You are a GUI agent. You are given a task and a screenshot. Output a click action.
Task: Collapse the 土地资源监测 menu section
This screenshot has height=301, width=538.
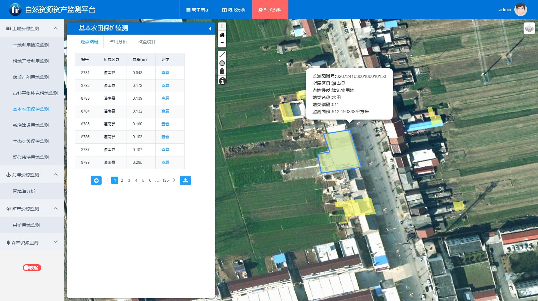(x=56, y=29)
